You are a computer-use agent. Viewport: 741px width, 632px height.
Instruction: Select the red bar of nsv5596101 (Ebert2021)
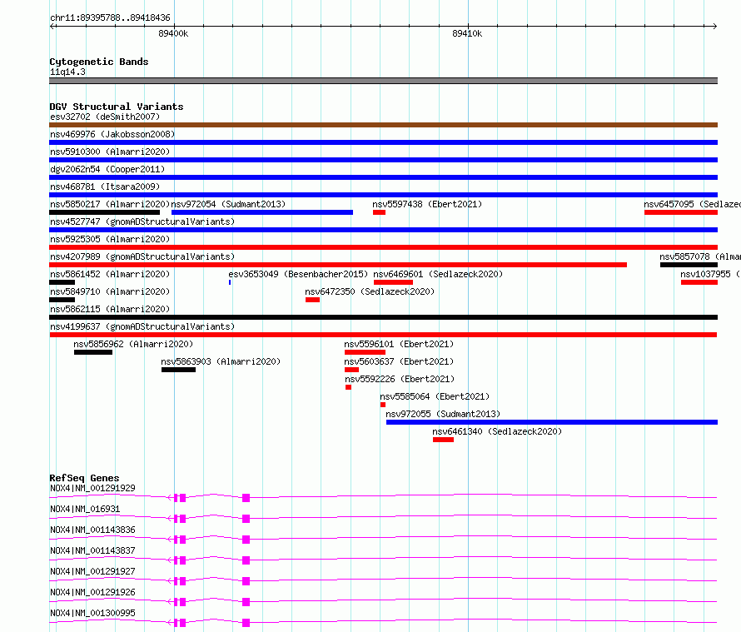[365, 352]
